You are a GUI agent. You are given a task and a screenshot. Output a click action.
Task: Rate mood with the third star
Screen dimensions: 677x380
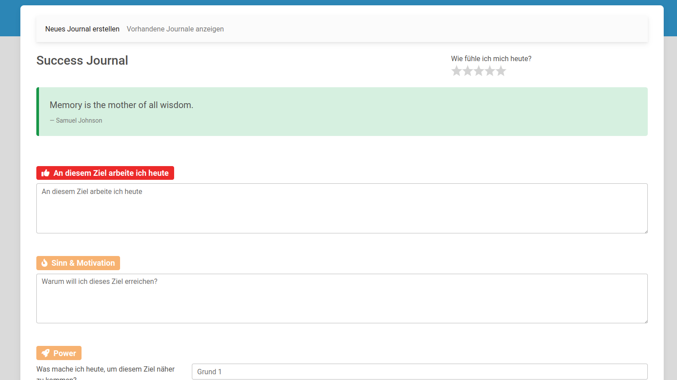479,71
